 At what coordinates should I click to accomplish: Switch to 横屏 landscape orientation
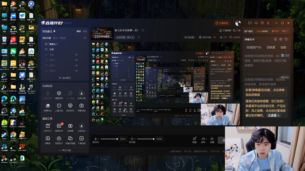pos(79,31)
